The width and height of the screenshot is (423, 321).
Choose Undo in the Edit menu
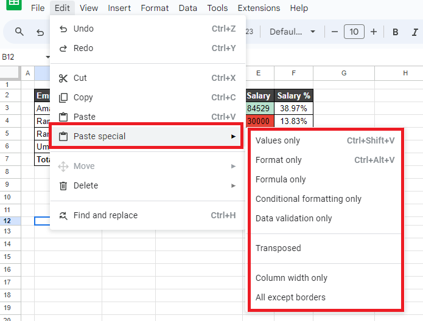tap(147, 29)
